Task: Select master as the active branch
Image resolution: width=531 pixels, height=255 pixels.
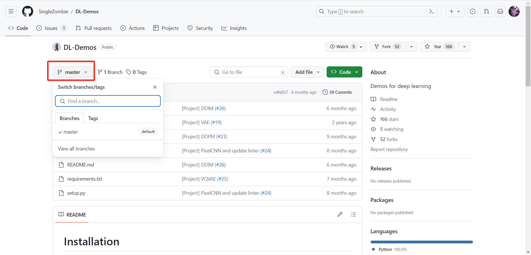Action: (x=71, y=132)
